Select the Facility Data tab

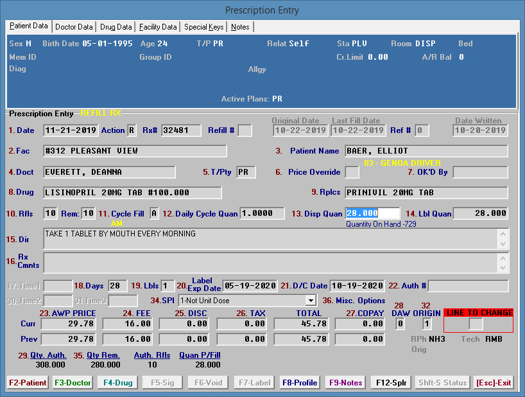click(158, 27)
